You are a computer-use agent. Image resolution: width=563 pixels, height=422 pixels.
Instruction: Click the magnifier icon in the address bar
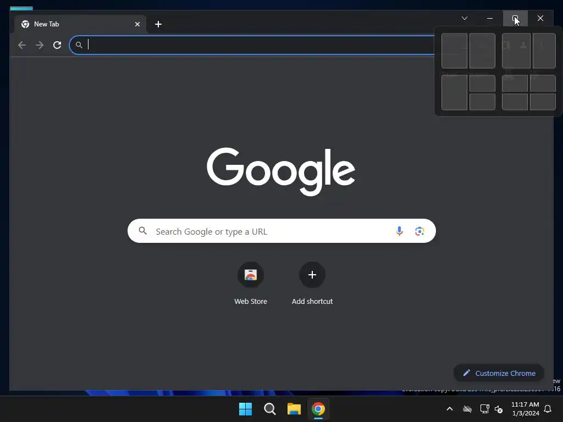[79, 45]
